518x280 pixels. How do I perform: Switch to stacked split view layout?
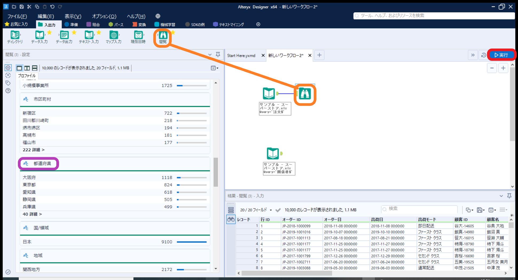pos(35,68)
